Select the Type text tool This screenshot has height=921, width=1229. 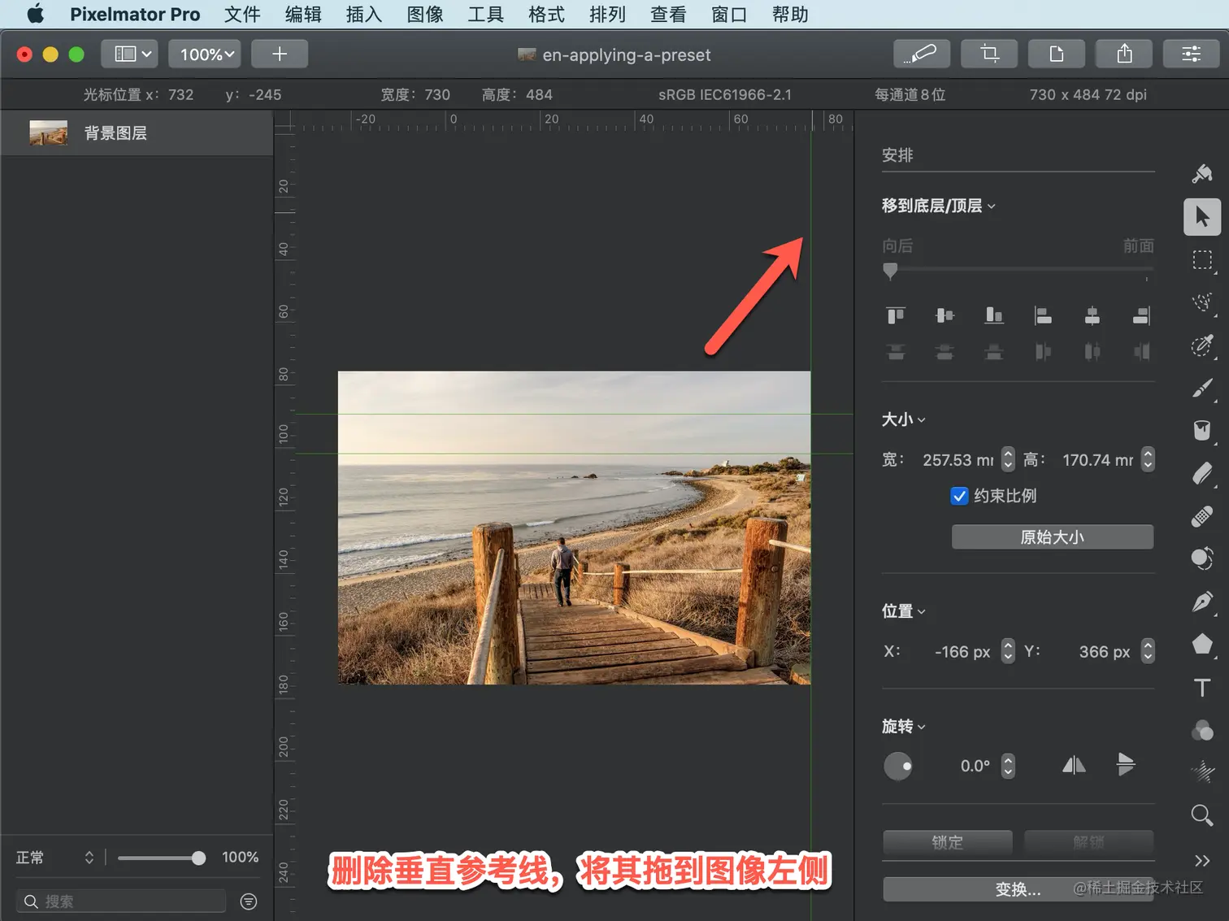point(1202,688)
